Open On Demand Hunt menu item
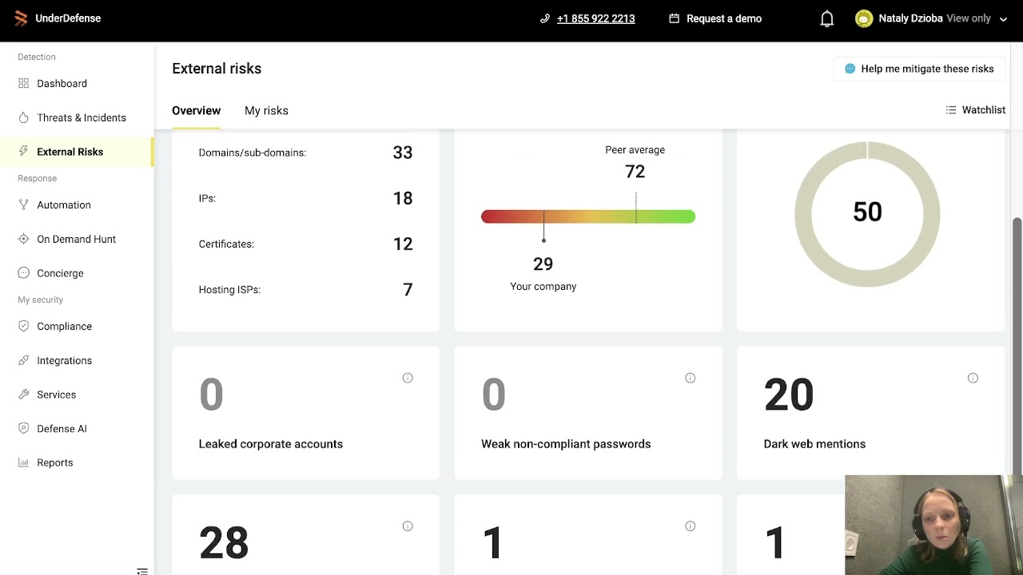Image resolution: width=1023 pixels, height=575 pixels. point(77,239)
